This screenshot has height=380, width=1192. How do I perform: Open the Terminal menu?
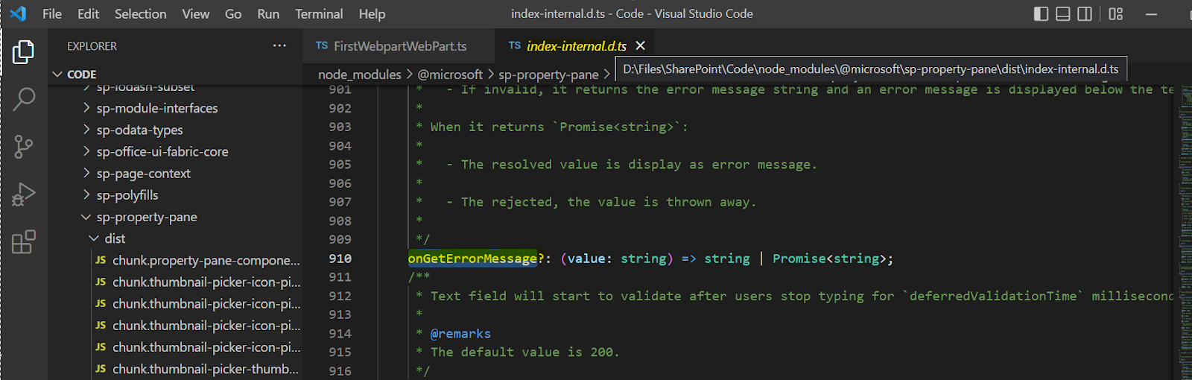click(x=319, y=13)
